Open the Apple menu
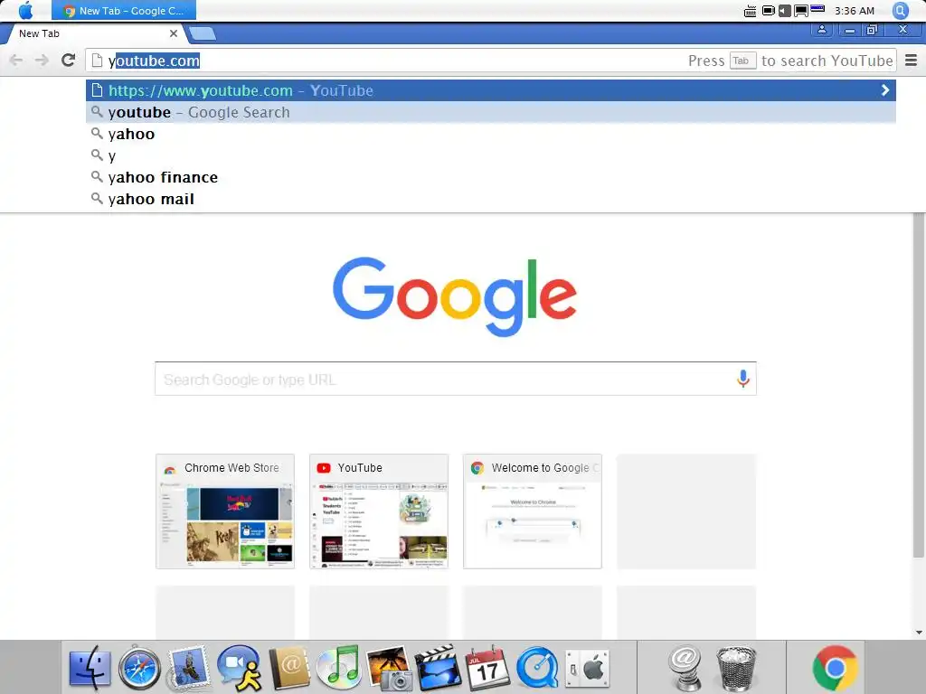The height and width of the screenshot is (694, 926). (25, 11)
